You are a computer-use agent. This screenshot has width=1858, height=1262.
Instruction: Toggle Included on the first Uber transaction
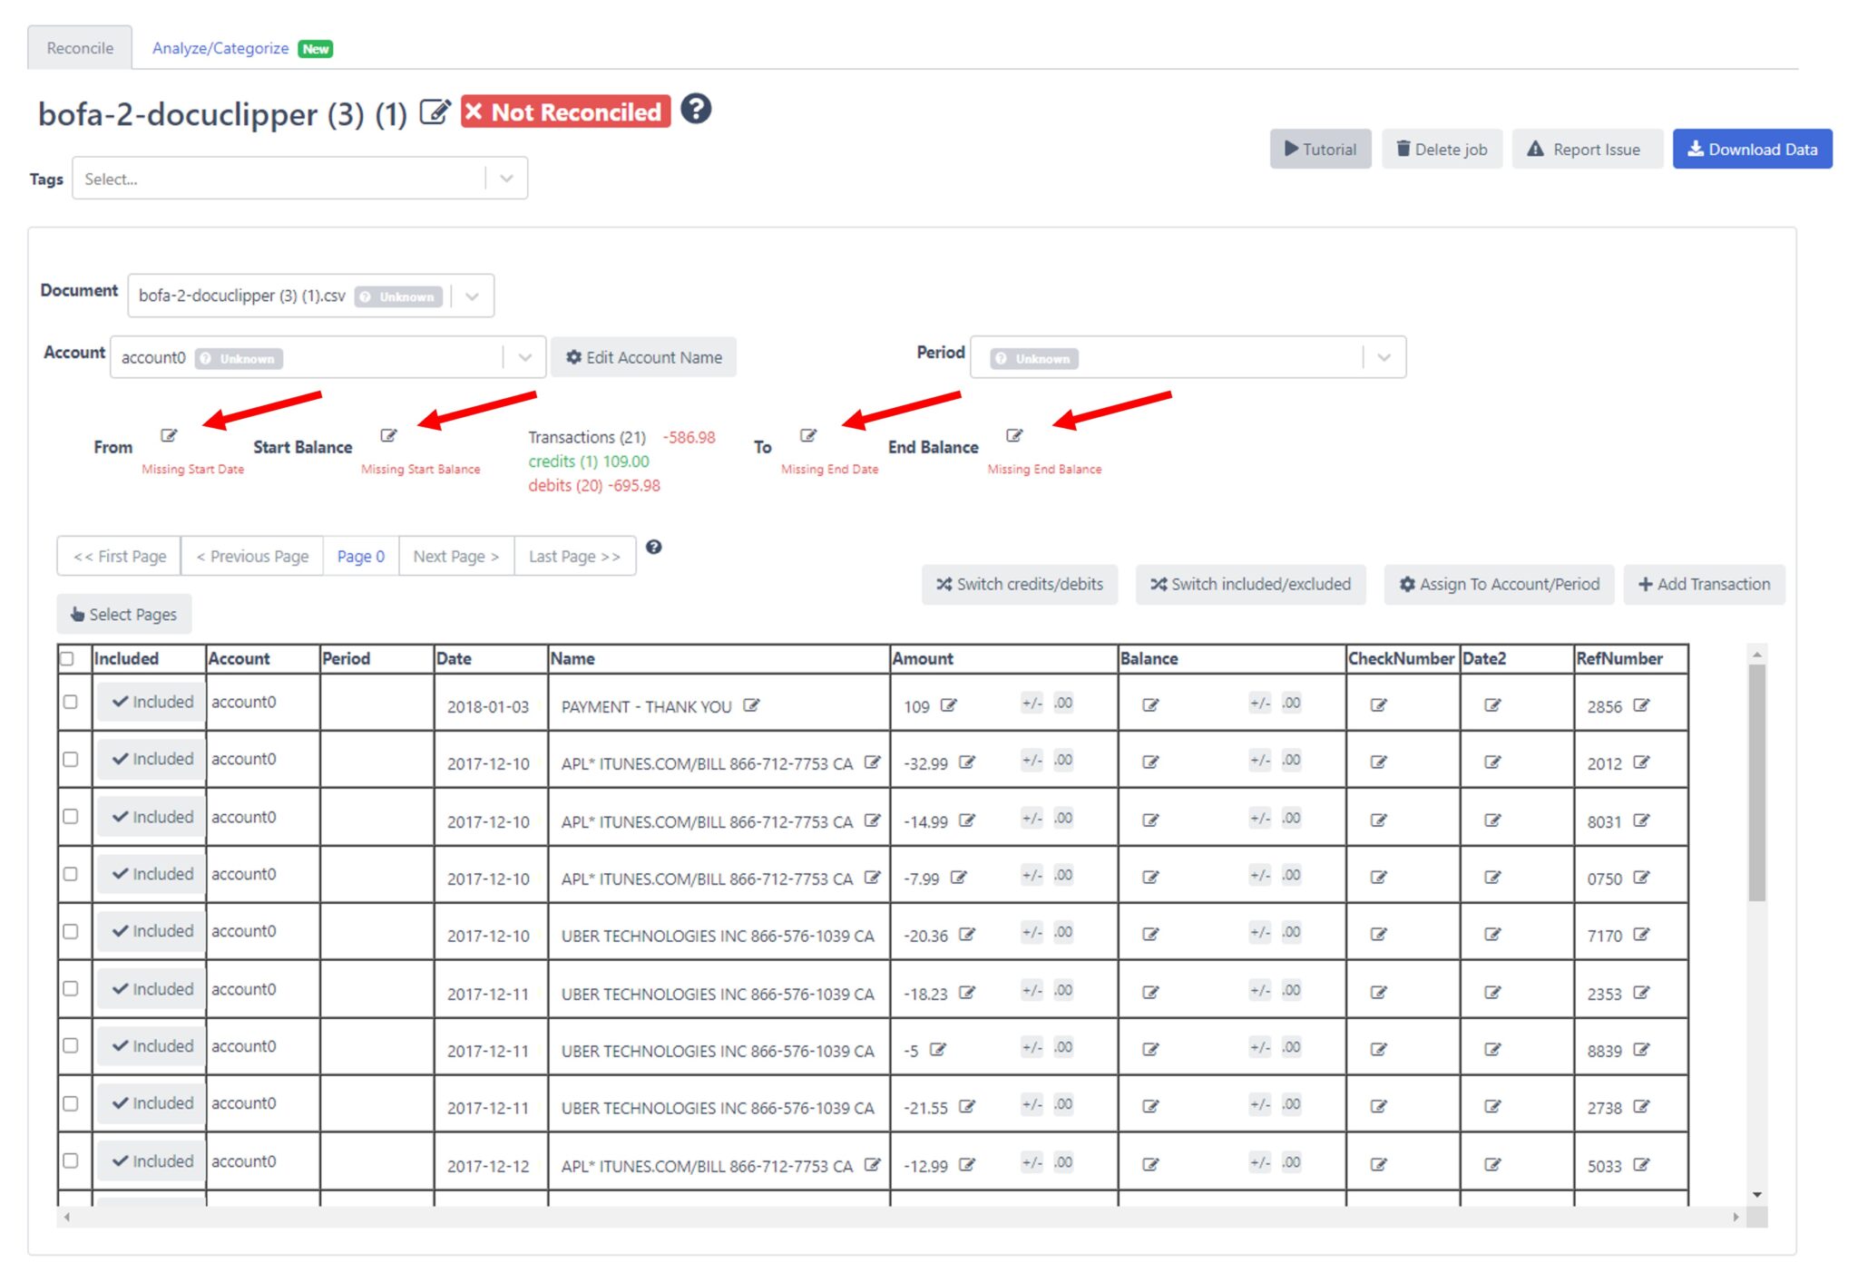click(x=150, y=930)
